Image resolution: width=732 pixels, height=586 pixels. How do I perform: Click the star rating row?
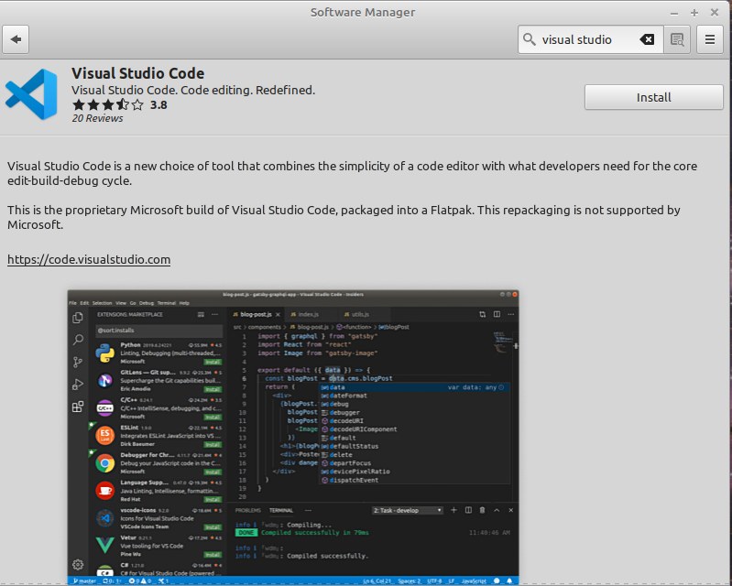click(x=108, y=105)
